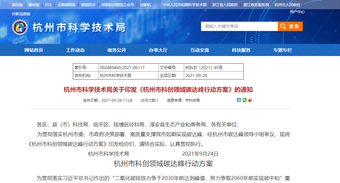The width and height of the screenshot is (340, 183).
Task: Click the RSS feed icon link
Action: (x=48, y=5)
